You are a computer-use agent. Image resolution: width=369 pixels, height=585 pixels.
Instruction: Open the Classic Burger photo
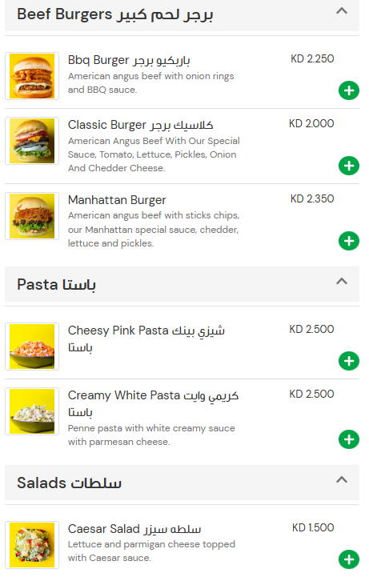(32, 141)
